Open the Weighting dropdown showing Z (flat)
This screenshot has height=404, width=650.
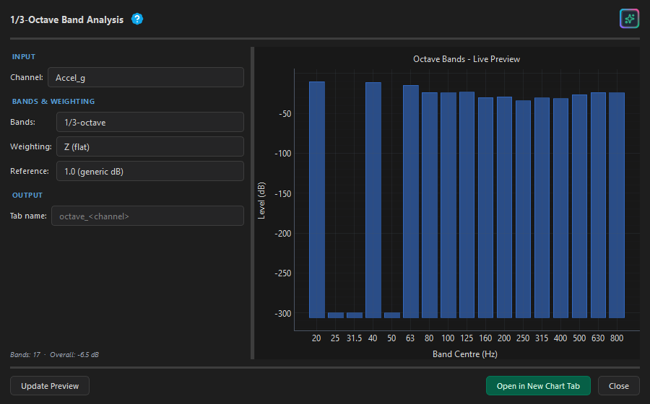tap(150, 146)
